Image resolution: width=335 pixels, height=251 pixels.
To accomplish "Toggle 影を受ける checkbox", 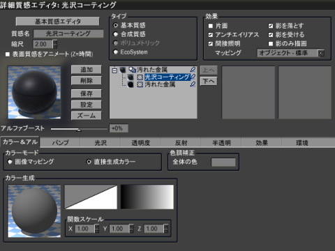I will pos(271,35).
